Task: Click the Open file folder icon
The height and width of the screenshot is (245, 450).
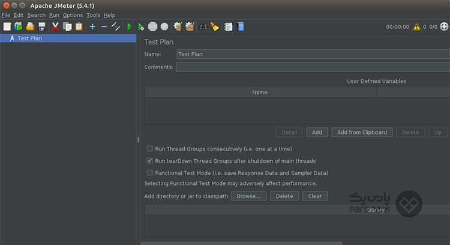Action: point(30,26)
